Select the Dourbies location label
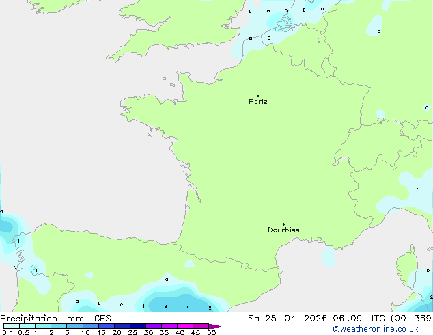 283,230
